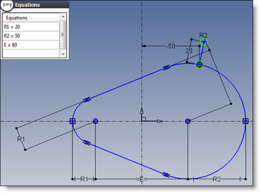
Task: Click the empty row below E = 80
Action: (x=30, y=53)
